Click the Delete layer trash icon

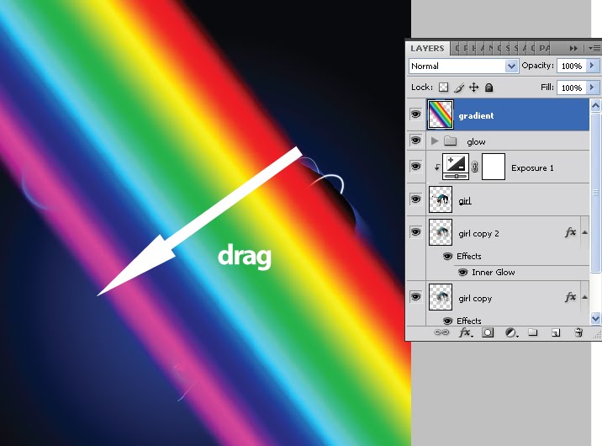point(578,332)
